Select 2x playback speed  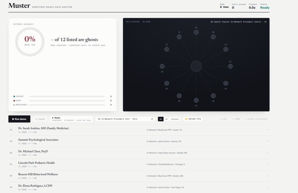pyautogui.click(x=166, y=119)
